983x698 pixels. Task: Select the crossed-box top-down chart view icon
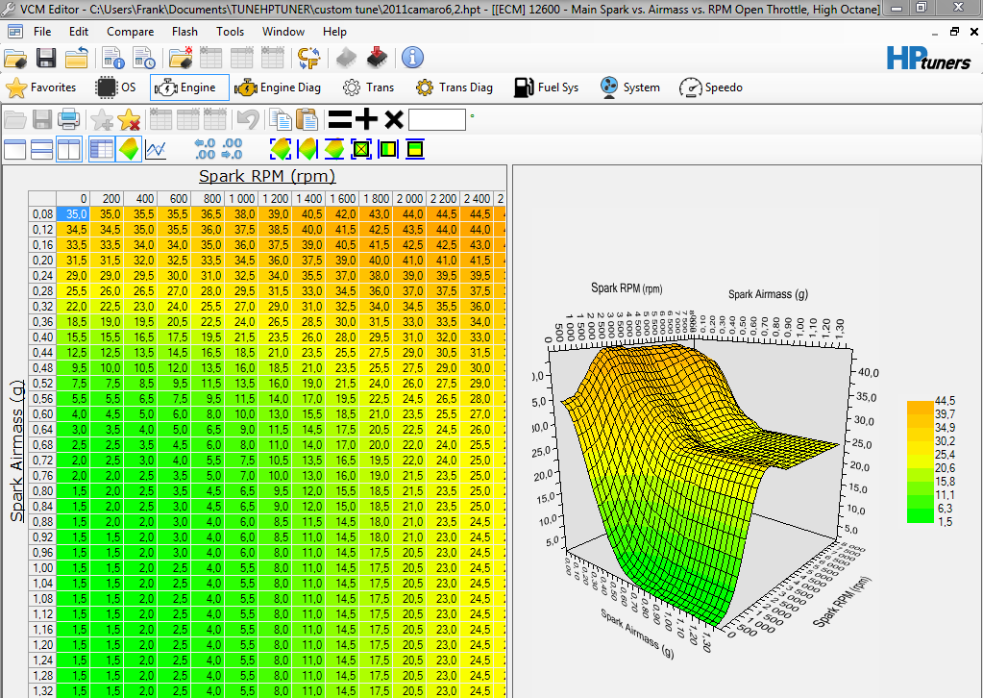[x=361, y=149]
